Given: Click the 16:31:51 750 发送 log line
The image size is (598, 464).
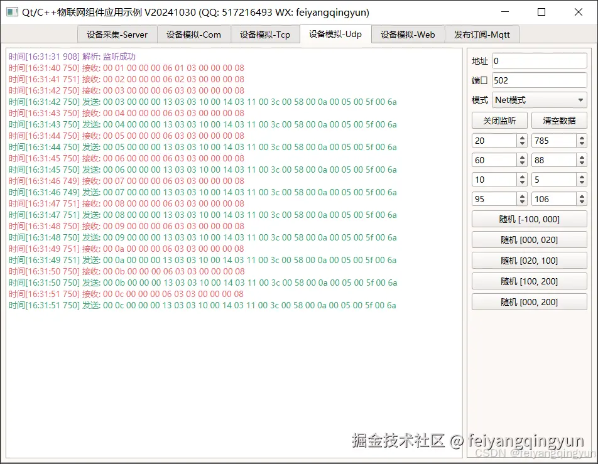Looking at the screenshot, I should click(202, 305).
